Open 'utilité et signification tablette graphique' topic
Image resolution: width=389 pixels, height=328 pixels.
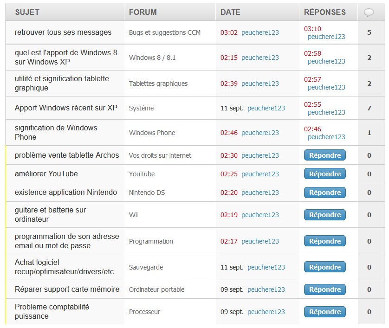(62, 83)
